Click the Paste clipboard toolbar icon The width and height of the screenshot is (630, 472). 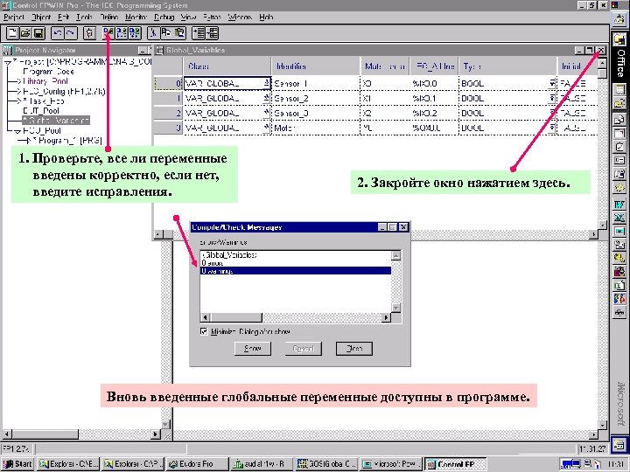(x=179, y=33)
